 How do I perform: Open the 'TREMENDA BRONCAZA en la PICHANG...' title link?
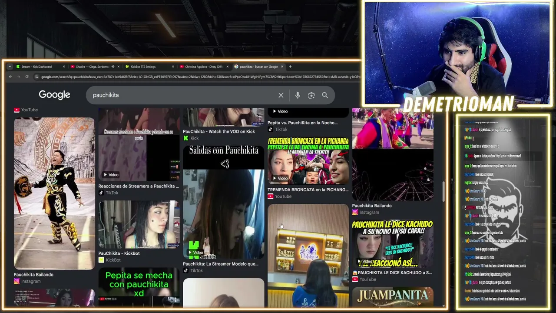[308, 190]
